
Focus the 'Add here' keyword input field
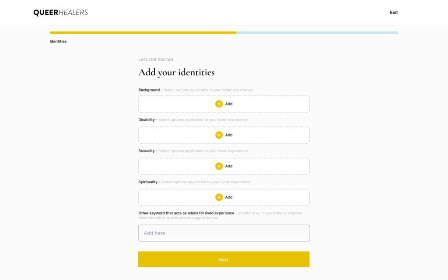click(x=224, y=233)
